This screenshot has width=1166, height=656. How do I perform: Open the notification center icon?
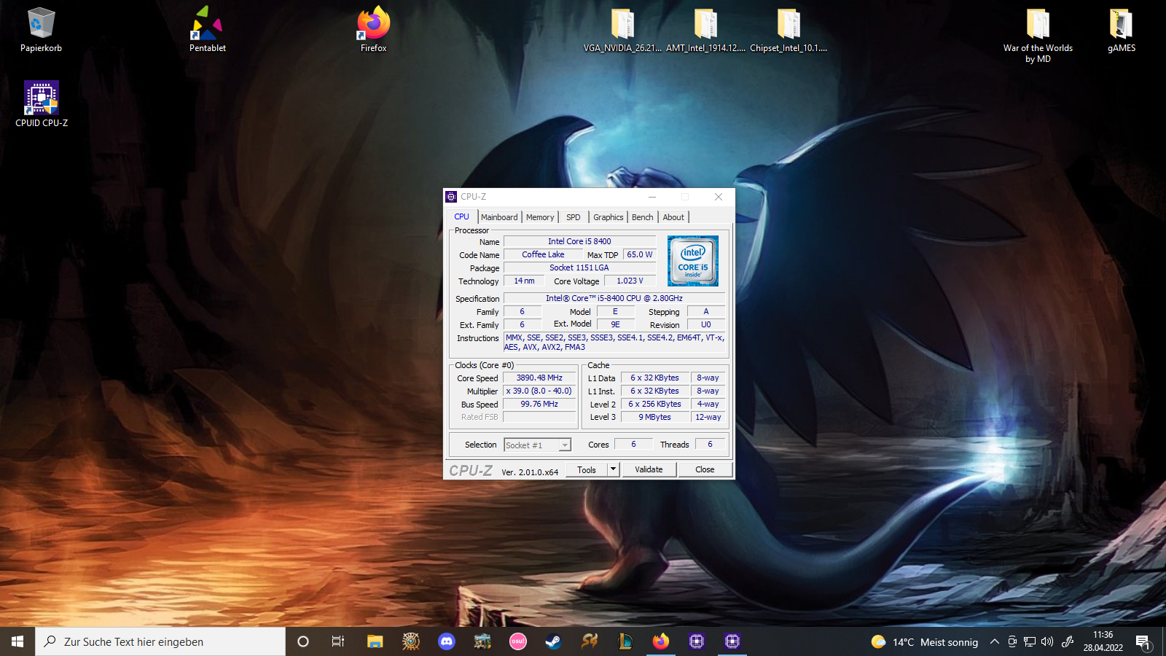1143,641
